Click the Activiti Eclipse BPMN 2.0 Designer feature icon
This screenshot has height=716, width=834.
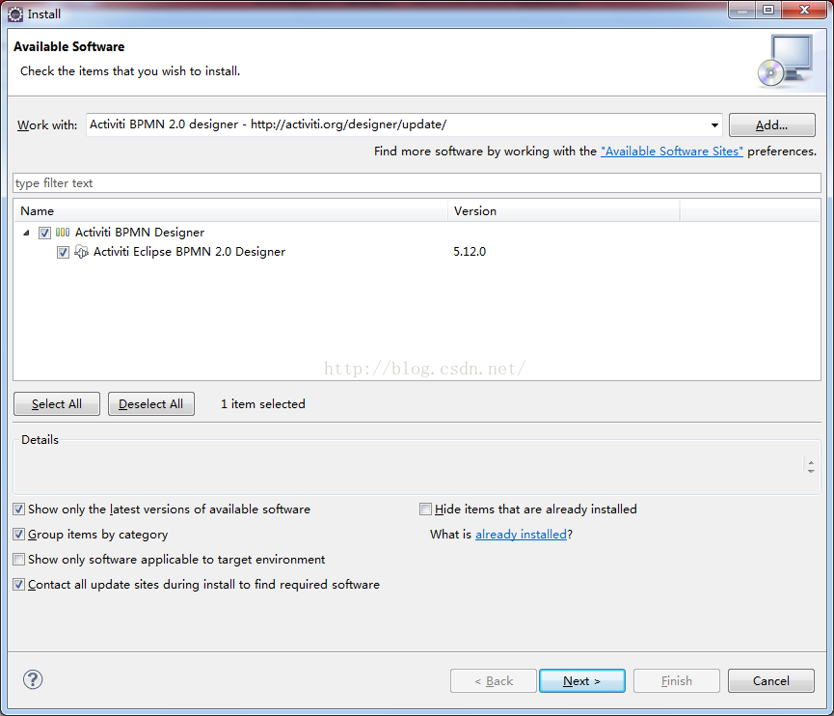81,251
